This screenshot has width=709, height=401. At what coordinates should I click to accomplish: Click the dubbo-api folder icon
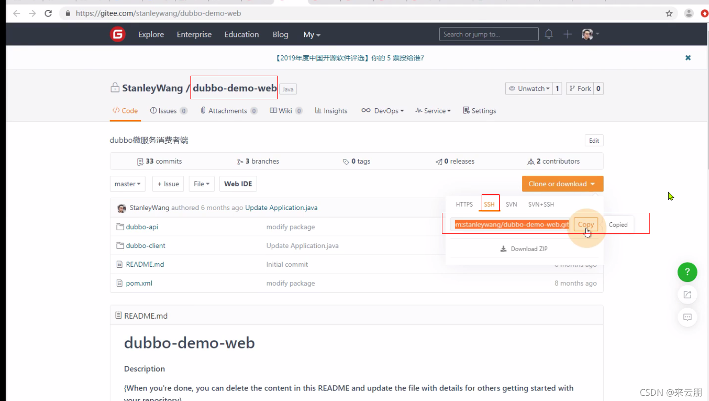coord(120,227)
